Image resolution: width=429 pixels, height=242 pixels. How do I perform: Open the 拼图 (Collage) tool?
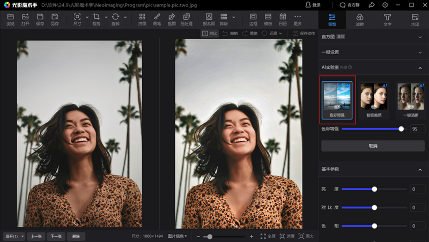click(142, 19)
